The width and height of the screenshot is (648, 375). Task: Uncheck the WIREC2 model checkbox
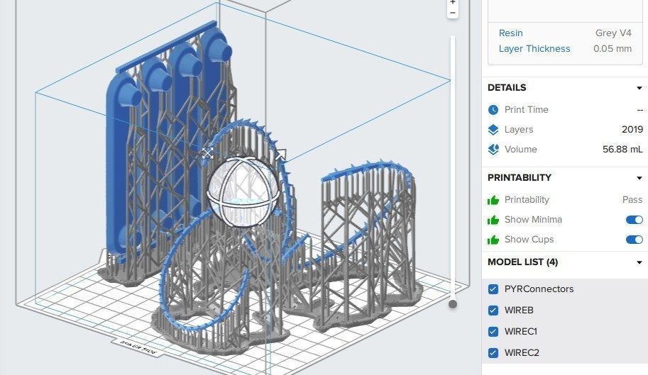[493, 353]
